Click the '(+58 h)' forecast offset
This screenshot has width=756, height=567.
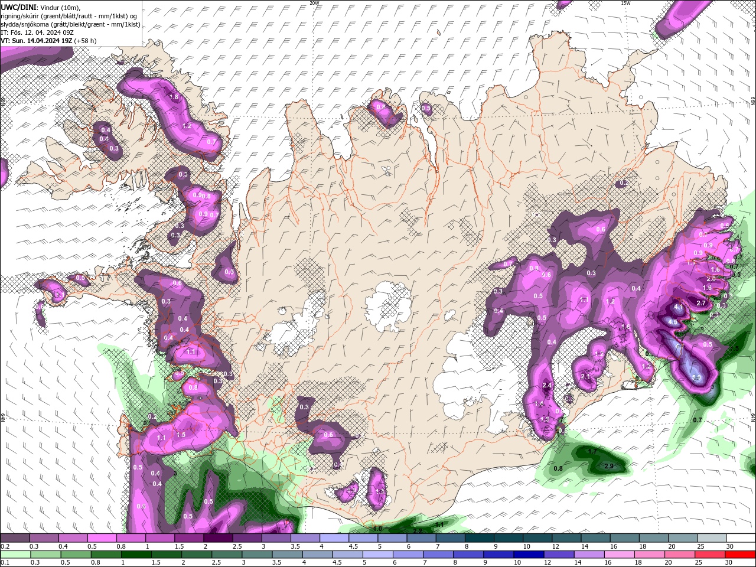click(x=86, y=41)
